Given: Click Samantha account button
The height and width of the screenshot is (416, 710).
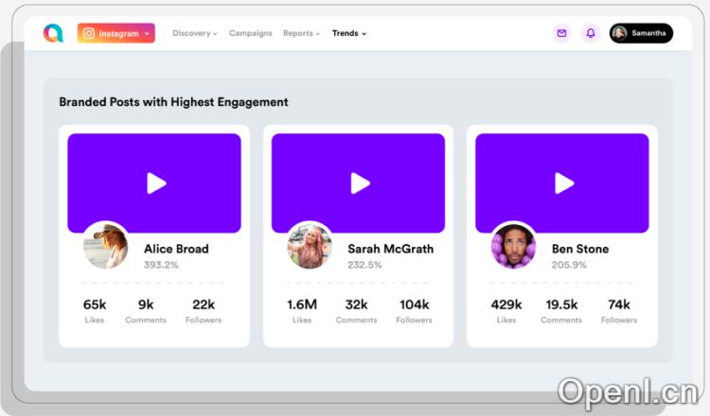Looking at the screenshot, I should pyautogui.click(x=648, y=33).
